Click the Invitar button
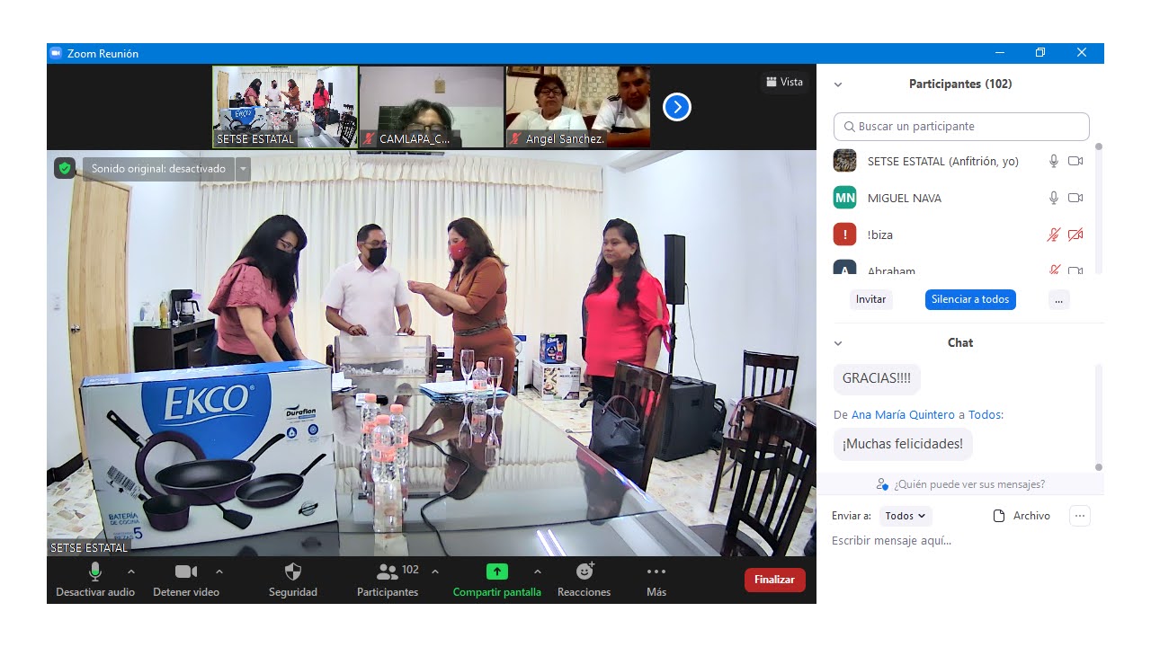This screenshot has width=1151, height=647. tap(870, 299)
